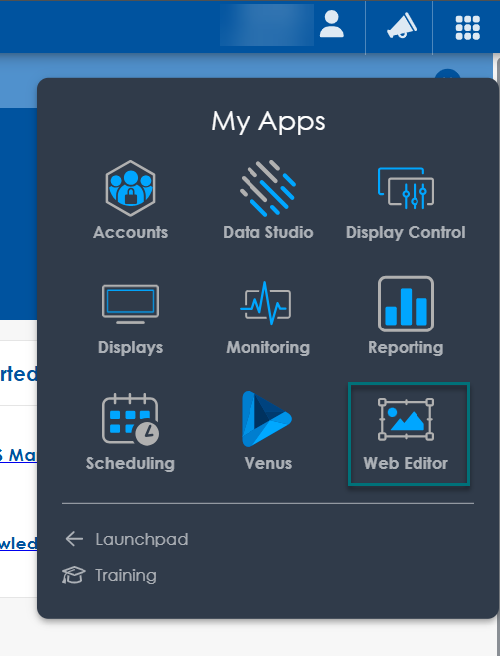Image resolution: width=500 pixels, height=656 pixels.
Task: Launch the Web Editor app
Action: click(409, 434)
